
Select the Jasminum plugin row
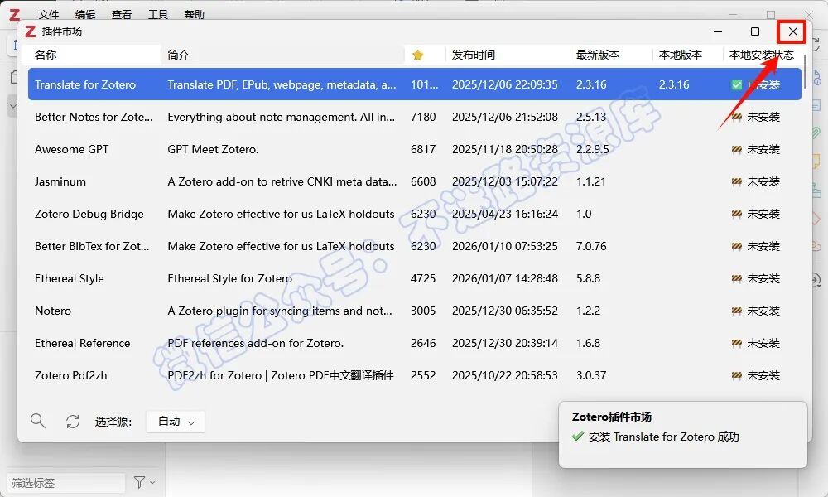(415, 181)
